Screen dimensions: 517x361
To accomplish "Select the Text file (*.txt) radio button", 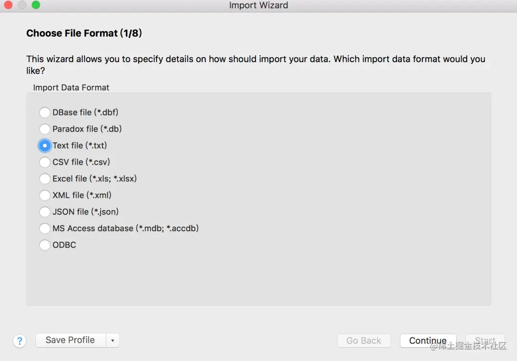I will pos(45,146).
